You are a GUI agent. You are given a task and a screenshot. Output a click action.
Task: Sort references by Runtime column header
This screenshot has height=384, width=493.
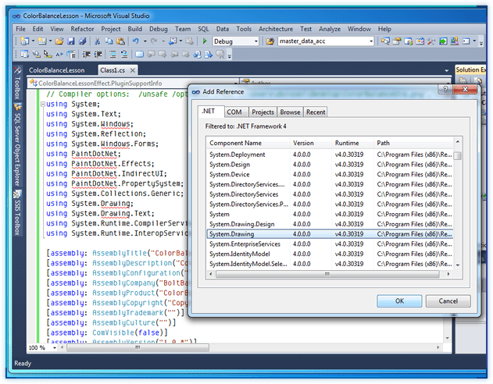pos(353,143)
